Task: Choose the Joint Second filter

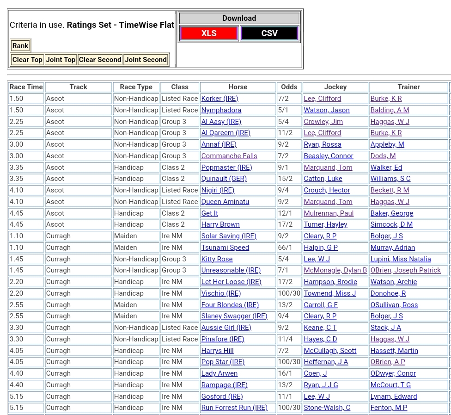Action: (x=146, y=60)
